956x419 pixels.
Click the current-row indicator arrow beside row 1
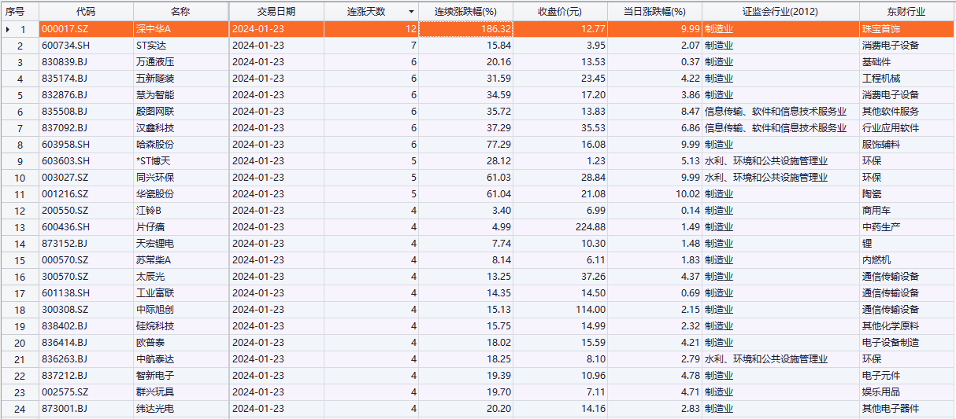(8, 29)
